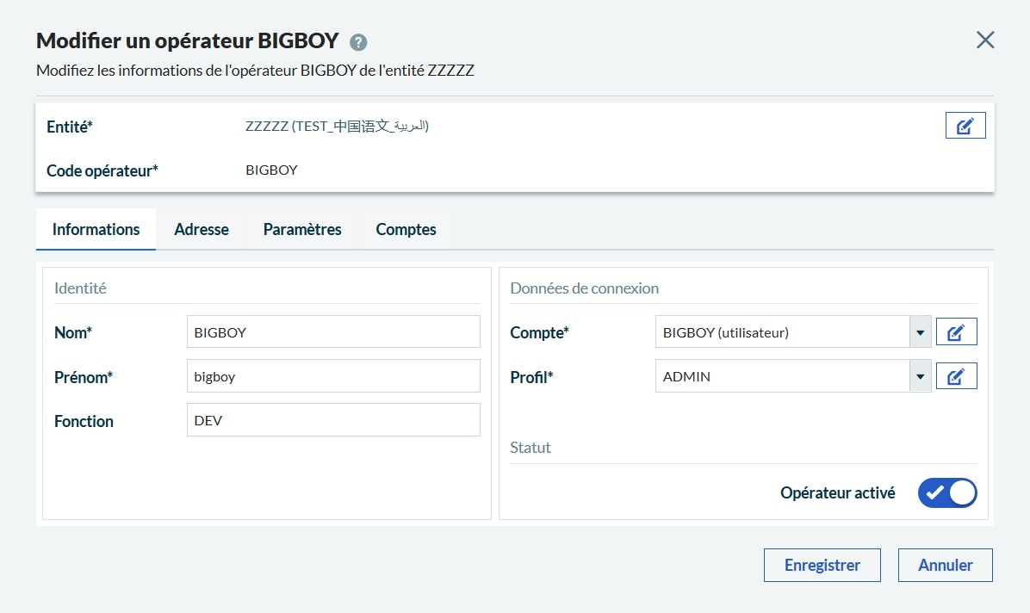Select the Informations tab
1030x613 pixels.
tap(96, 230)
